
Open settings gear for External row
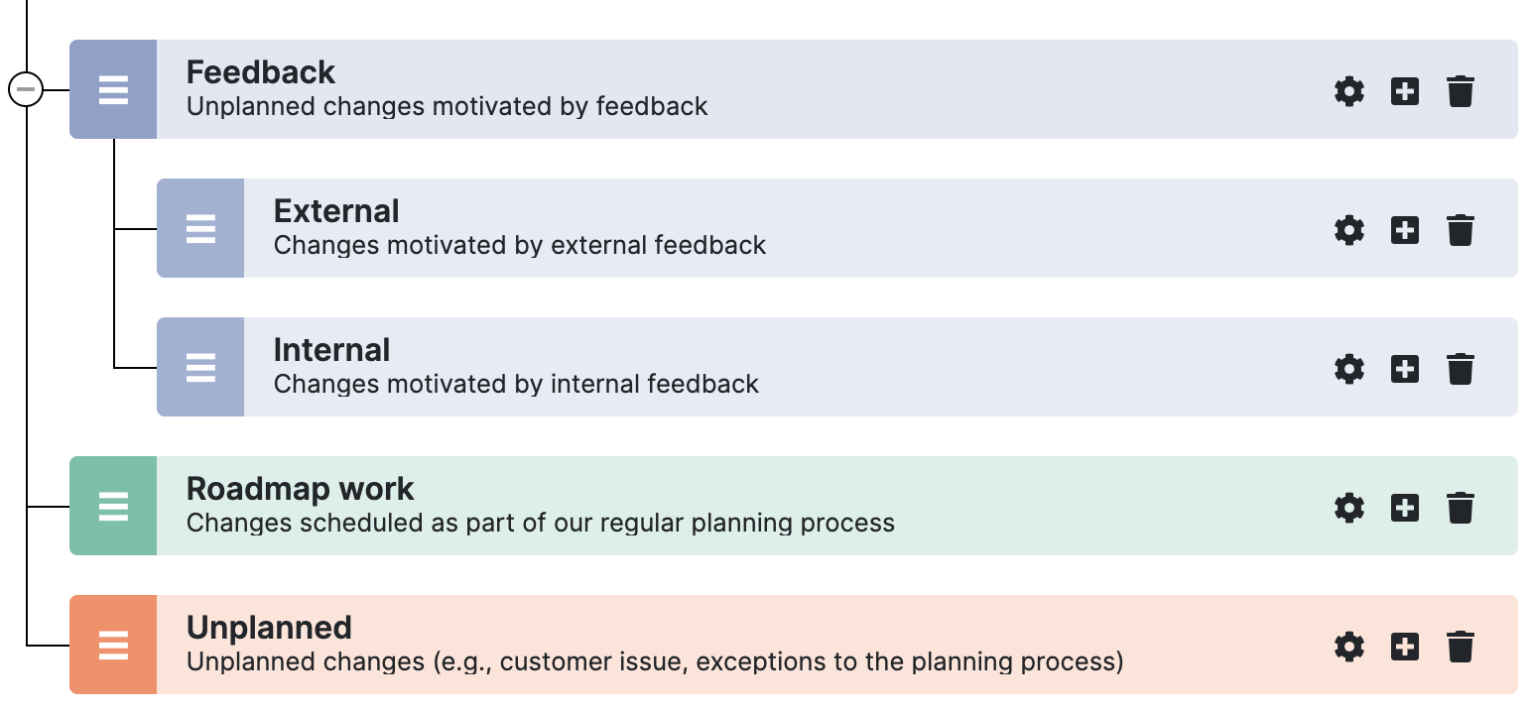pyautogui.click(x=1348, y=230)
